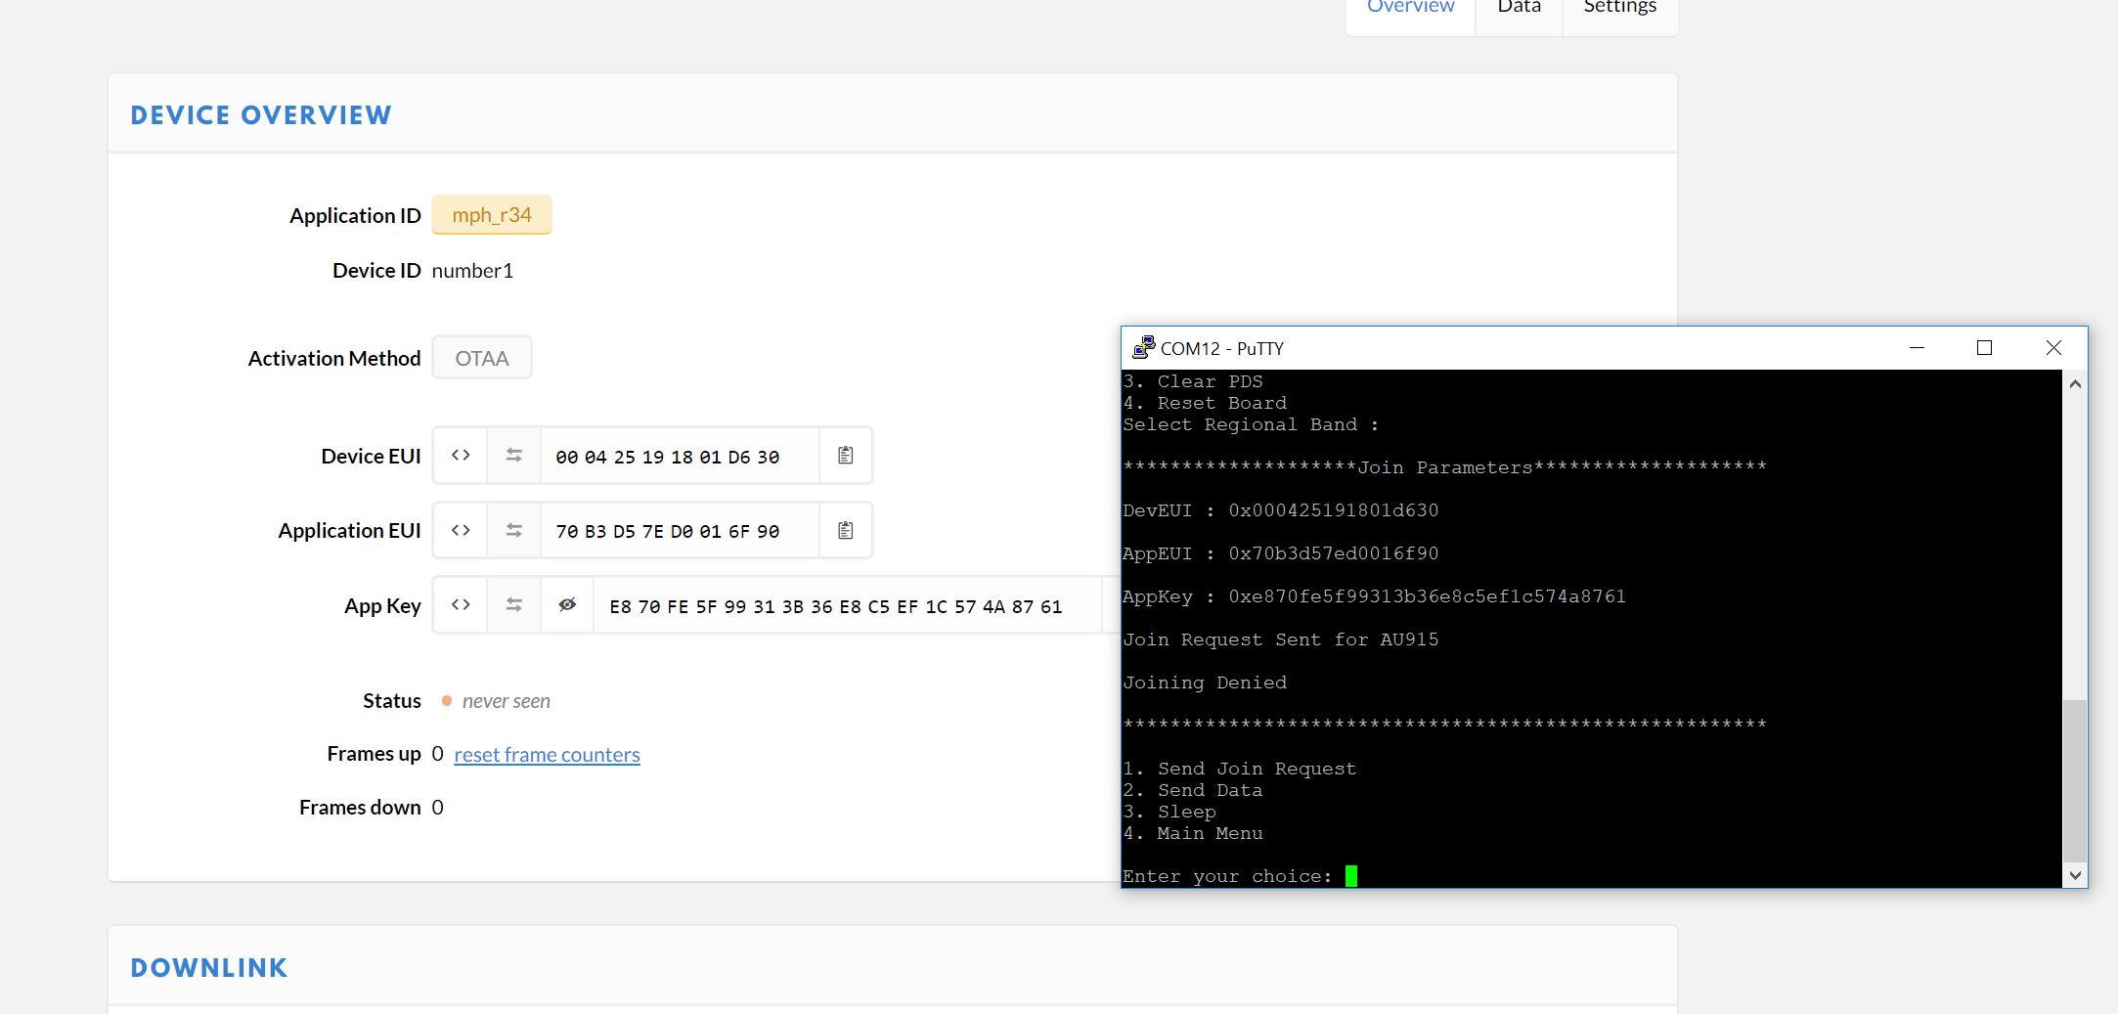The width and height of the screenshot is (2118, 1014).
Task: Copy Application EUI to clipboard
Action: click(x=846, y=530)
